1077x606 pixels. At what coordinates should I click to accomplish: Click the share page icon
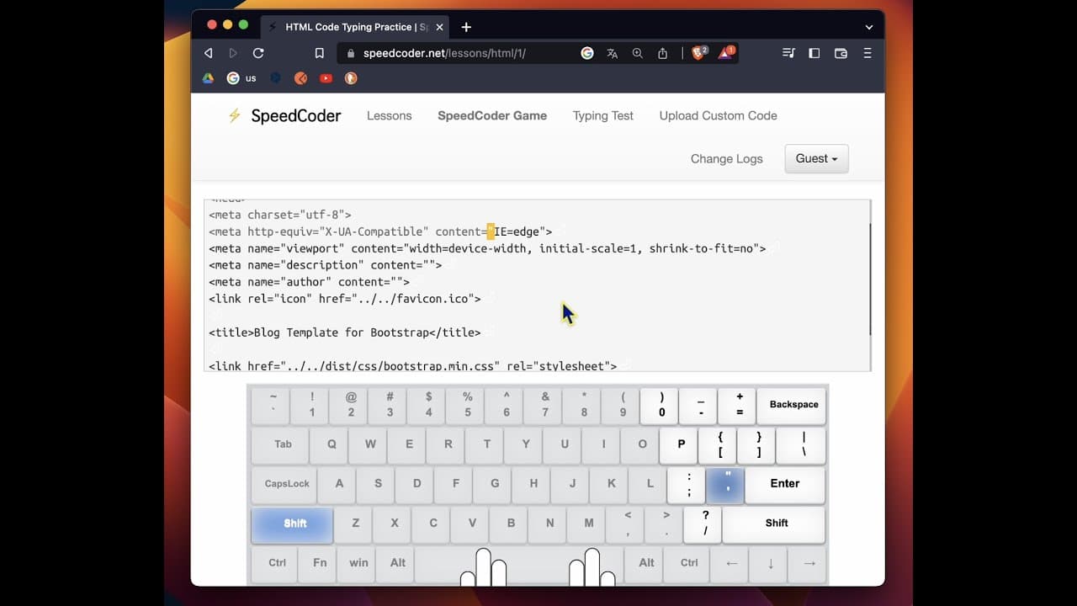[663, 53]
